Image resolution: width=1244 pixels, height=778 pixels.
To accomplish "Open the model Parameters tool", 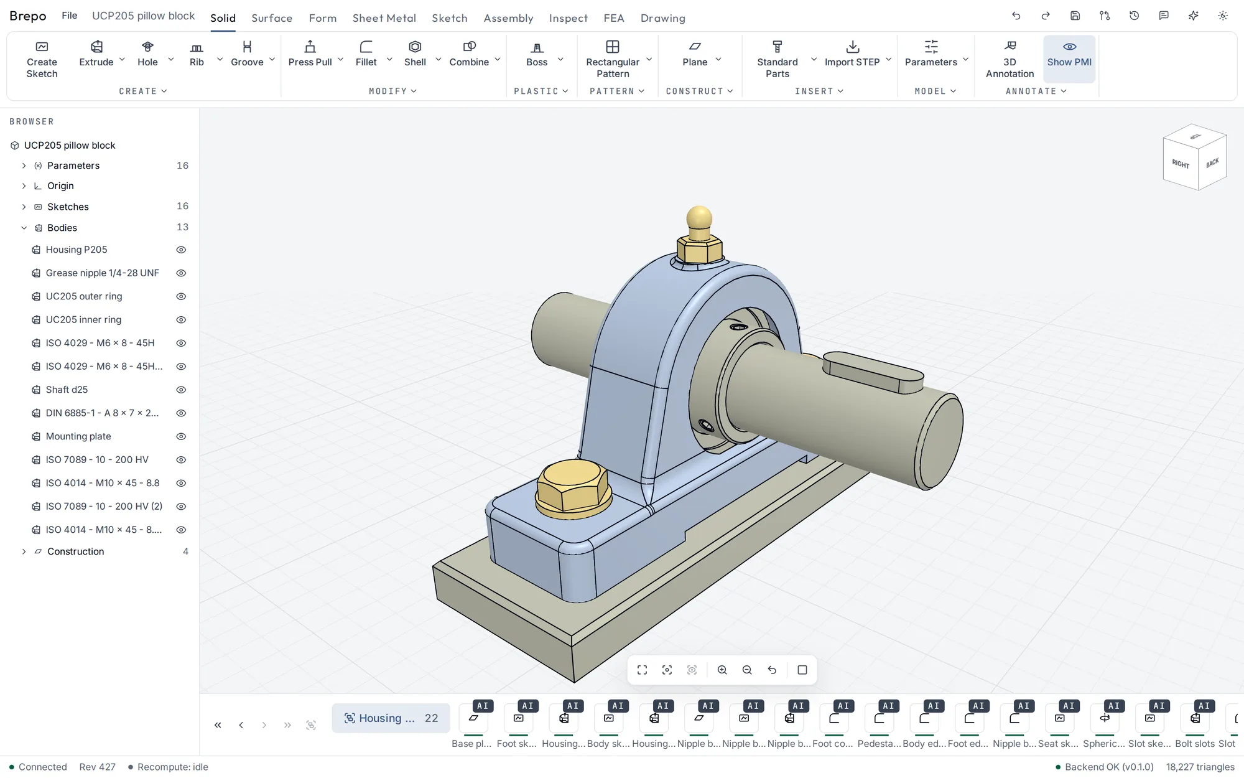I will [x=931, y=54].
